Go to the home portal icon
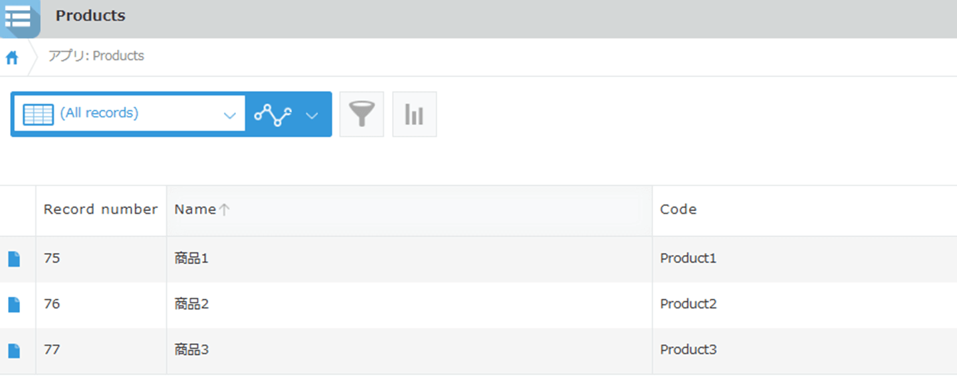The height and width of the screenshot is (379, 957). 12,58
